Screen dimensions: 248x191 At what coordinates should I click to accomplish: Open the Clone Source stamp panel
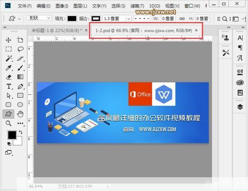click(225, 38)
